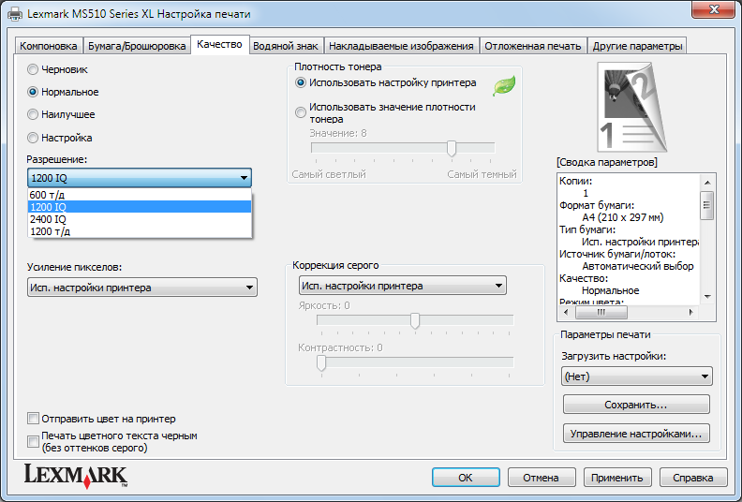742x502 pixels.
Task: Close the print settings dialog
Action: point(714,9)
